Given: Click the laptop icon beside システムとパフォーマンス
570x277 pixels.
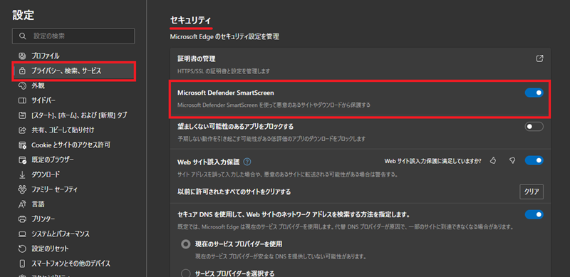Looking at the screenshot, I should click(x=23, y=234).
